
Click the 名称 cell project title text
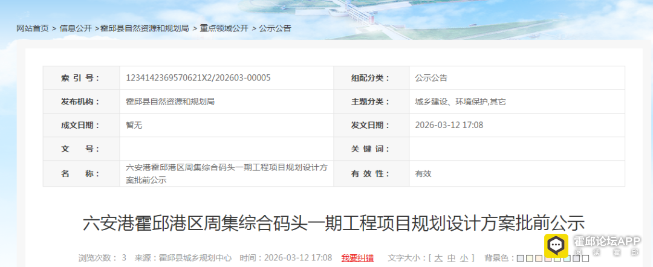(x=227, y=174)
